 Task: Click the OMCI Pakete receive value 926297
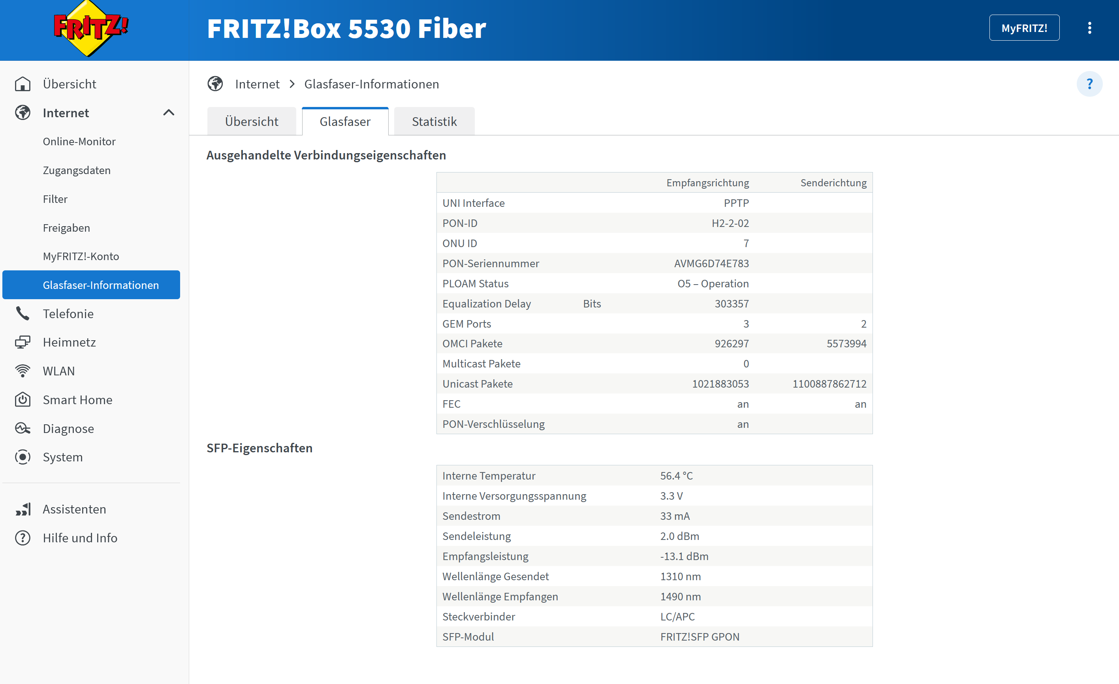tap(732, 344)
